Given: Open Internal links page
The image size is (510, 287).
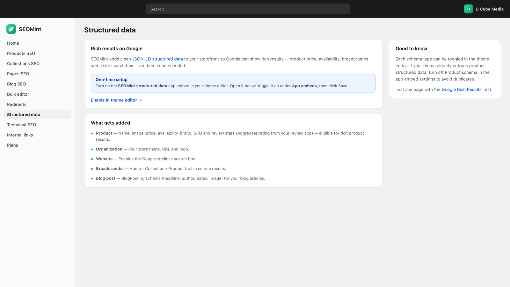Looking at the screenshot, I should click(x=37, y=135).
